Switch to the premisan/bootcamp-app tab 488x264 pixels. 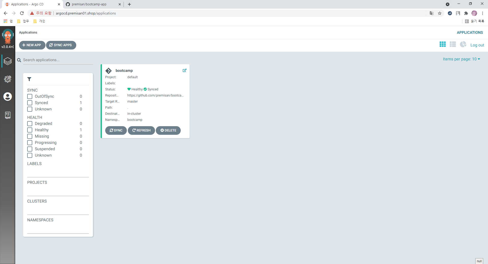click(93, 4)
